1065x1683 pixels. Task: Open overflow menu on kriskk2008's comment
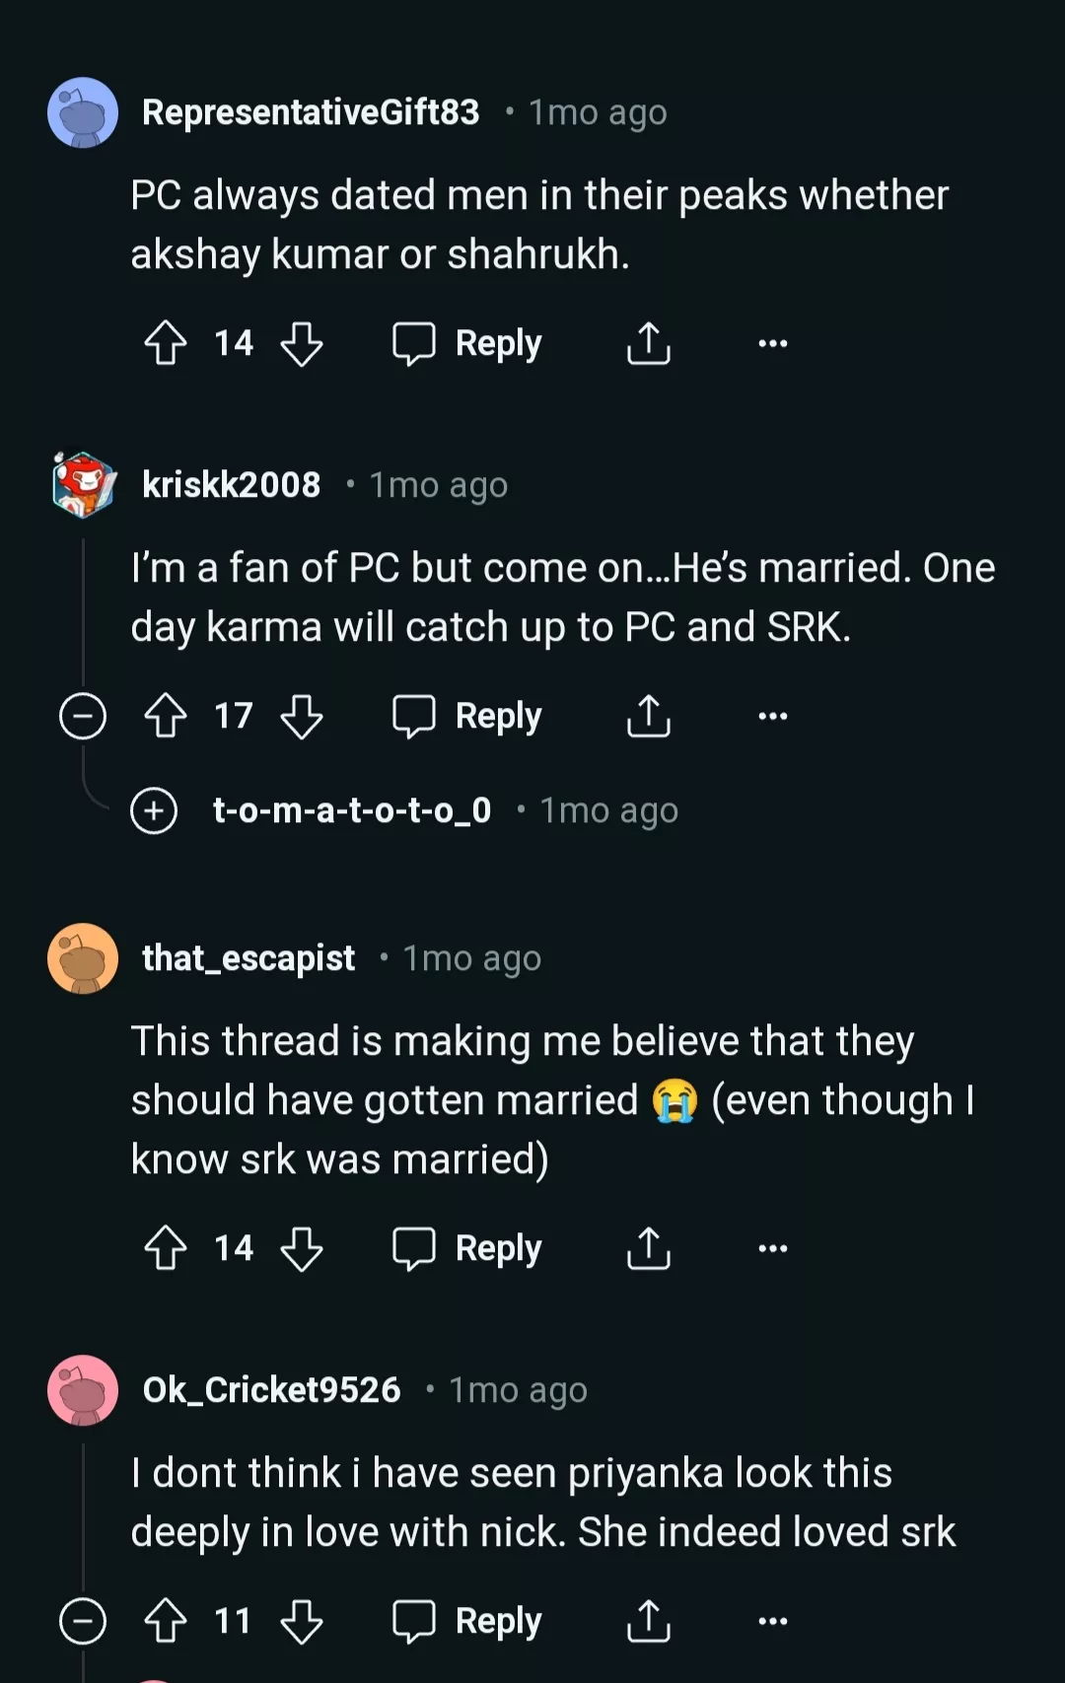pos(772,716)
